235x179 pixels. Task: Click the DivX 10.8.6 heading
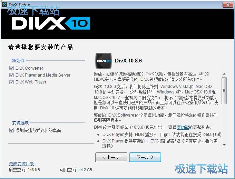pos(128,61)
